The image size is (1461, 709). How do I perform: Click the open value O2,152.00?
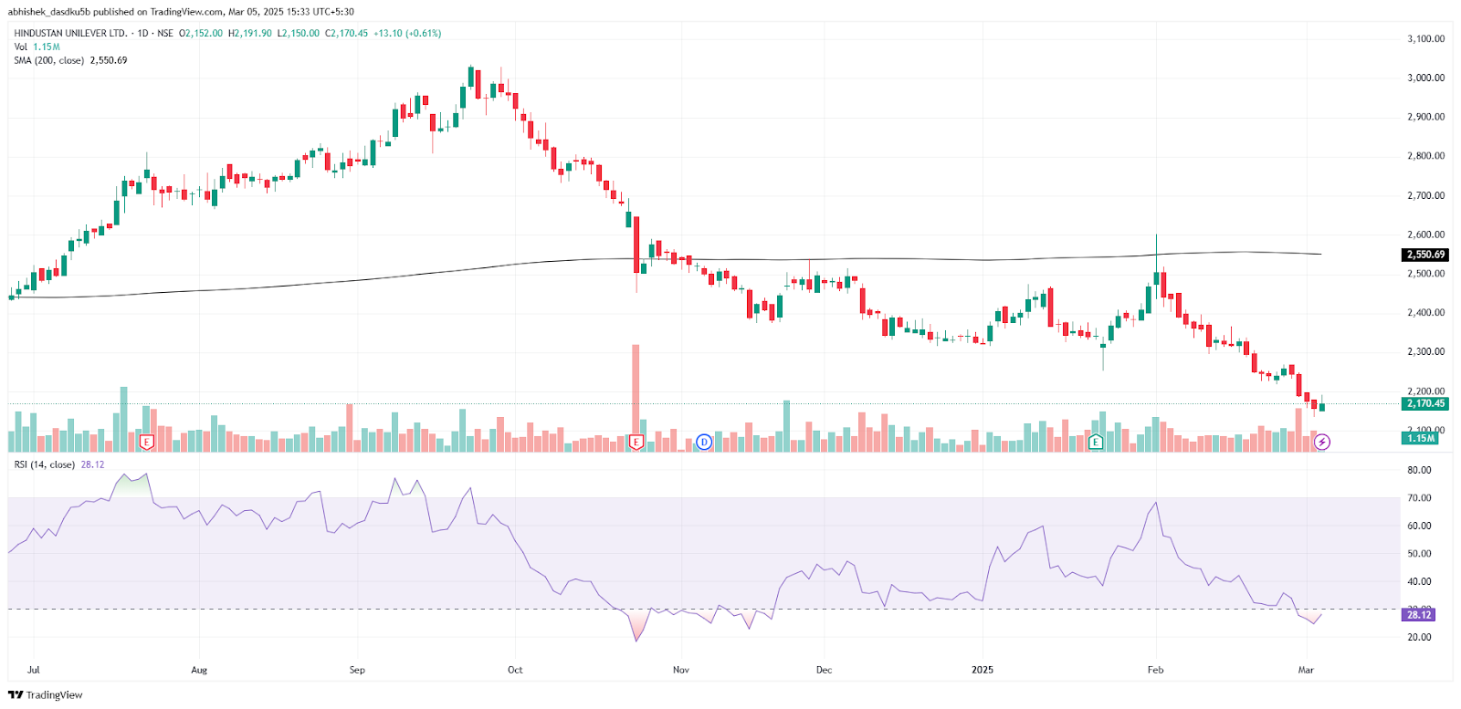coord(201,33)
